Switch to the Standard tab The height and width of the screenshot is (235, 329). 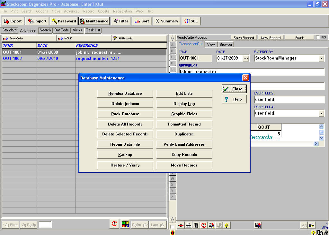[x=9, y=30]
